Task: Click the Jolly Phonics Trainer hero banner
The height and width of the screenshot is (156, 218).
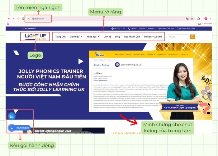Action: point(109,81)
